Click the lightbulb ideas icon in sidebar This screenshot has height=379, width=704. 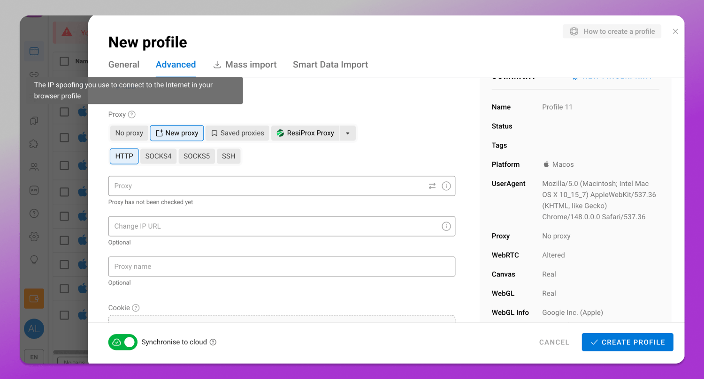click(34, 260)
